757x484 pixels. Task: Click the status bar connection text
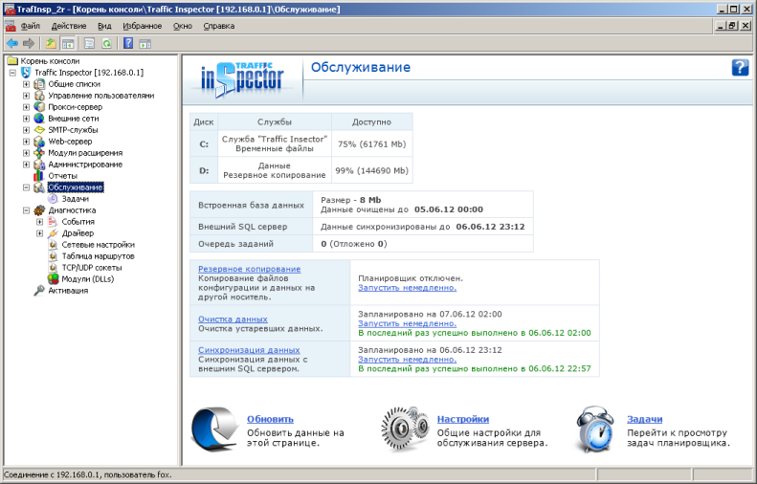[87, 474]
